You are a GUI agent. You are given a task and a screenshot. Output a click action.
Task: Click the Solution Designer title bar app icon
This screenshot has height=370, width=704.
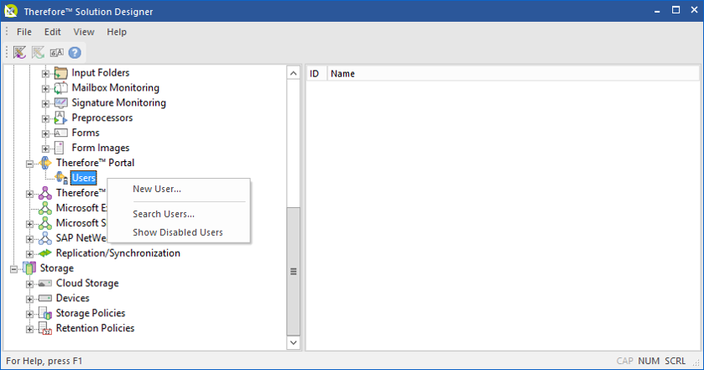(x=11, y=11)
